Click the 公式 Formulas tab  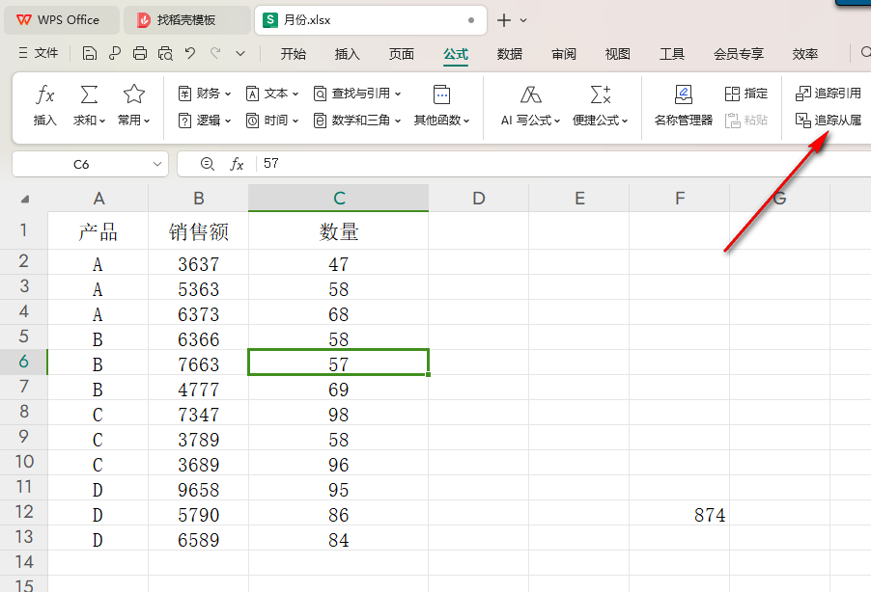pos(456,54)
